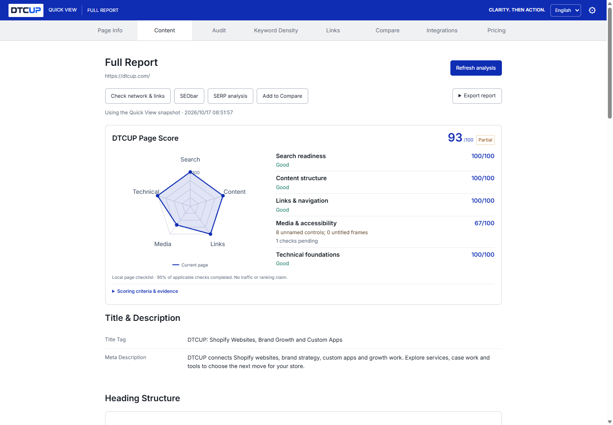This screenshot has width=613, height=425.
Task: Switch to Quick View
Action: pyautogui.click(x=63, y=10)
